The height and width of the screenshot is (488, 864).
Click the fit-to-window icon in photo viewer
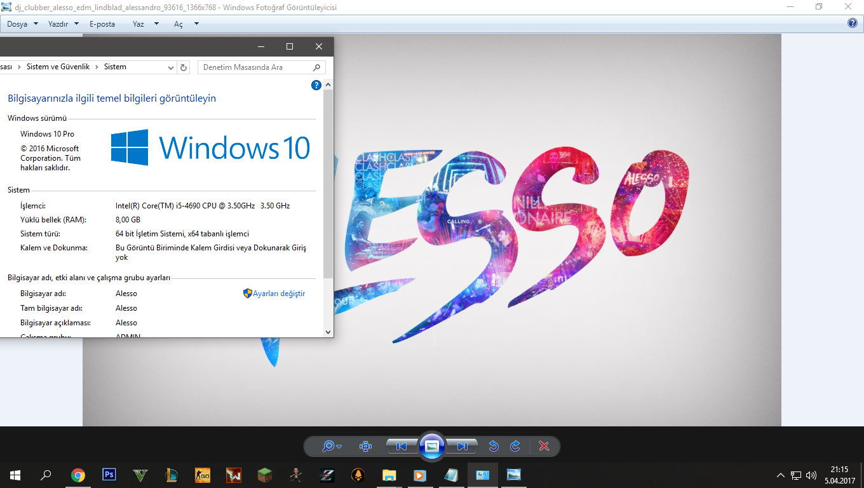[365, 446]
